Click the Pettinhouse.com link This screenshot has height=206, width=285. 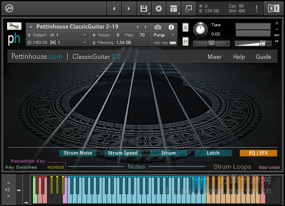37,56
